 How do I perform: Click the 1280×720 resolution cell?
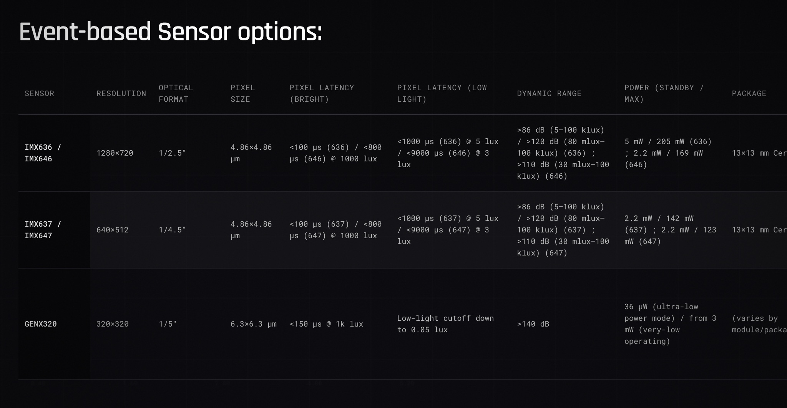point(115,153)
